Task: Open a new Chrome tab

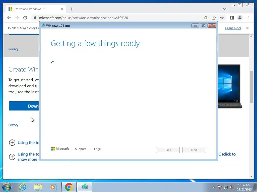Action: click(71, 9)
